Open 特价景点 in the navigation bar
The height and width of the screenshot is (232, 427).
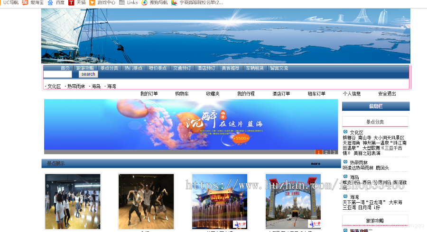[158, 68]
